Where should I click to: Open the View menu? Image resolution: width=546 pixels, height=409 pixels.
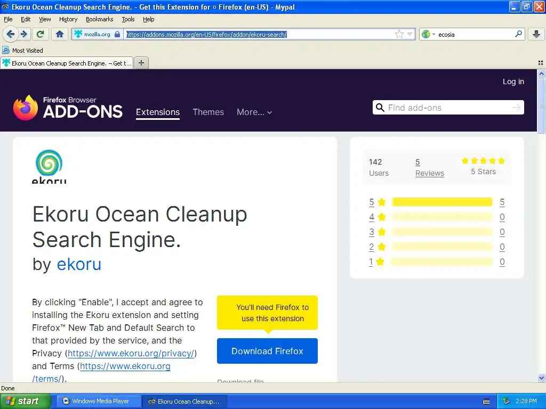[x=45, y=19]
